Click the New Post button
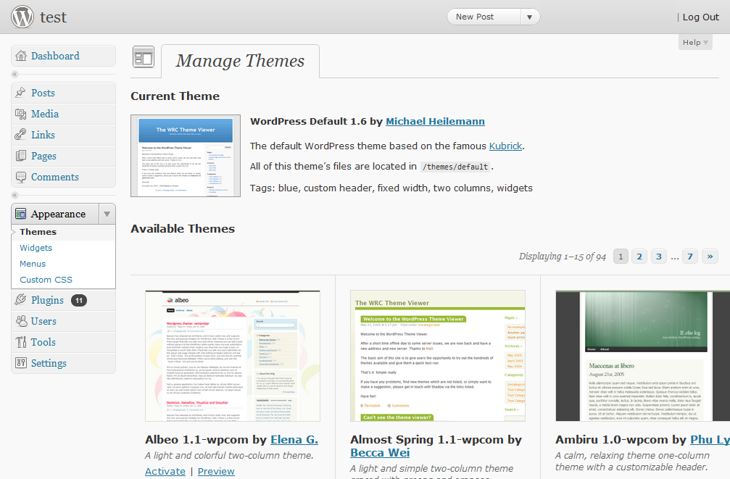This screenshot has height=479, width=730. pyautogui.click(x=484, y=17)
